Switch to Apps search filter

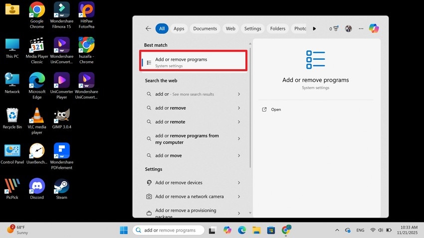(179, 28)
